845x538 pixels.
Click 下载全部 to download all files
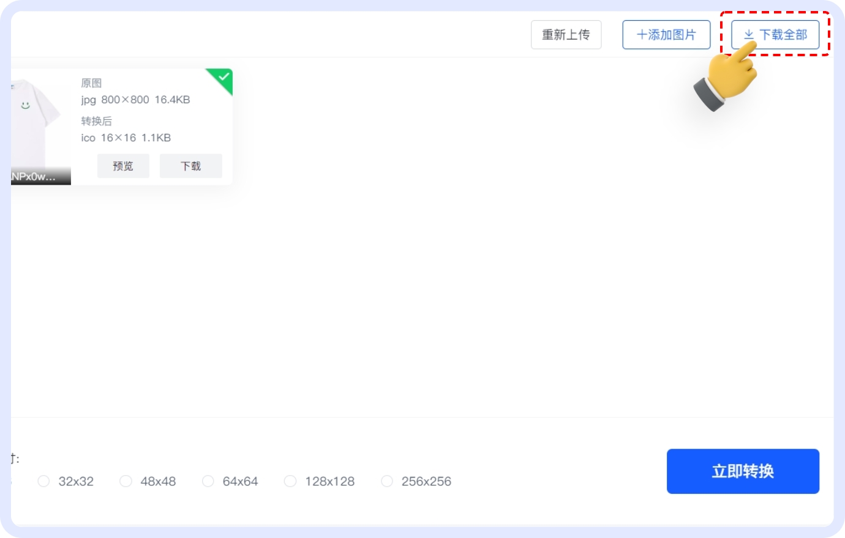(775, 35)
